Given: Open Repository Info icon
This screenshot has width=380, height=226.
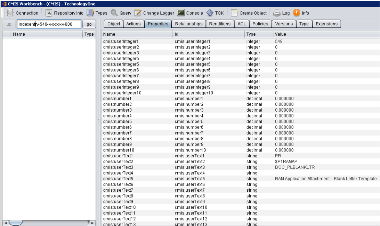Looking at the screenshot, I should 49,13.
